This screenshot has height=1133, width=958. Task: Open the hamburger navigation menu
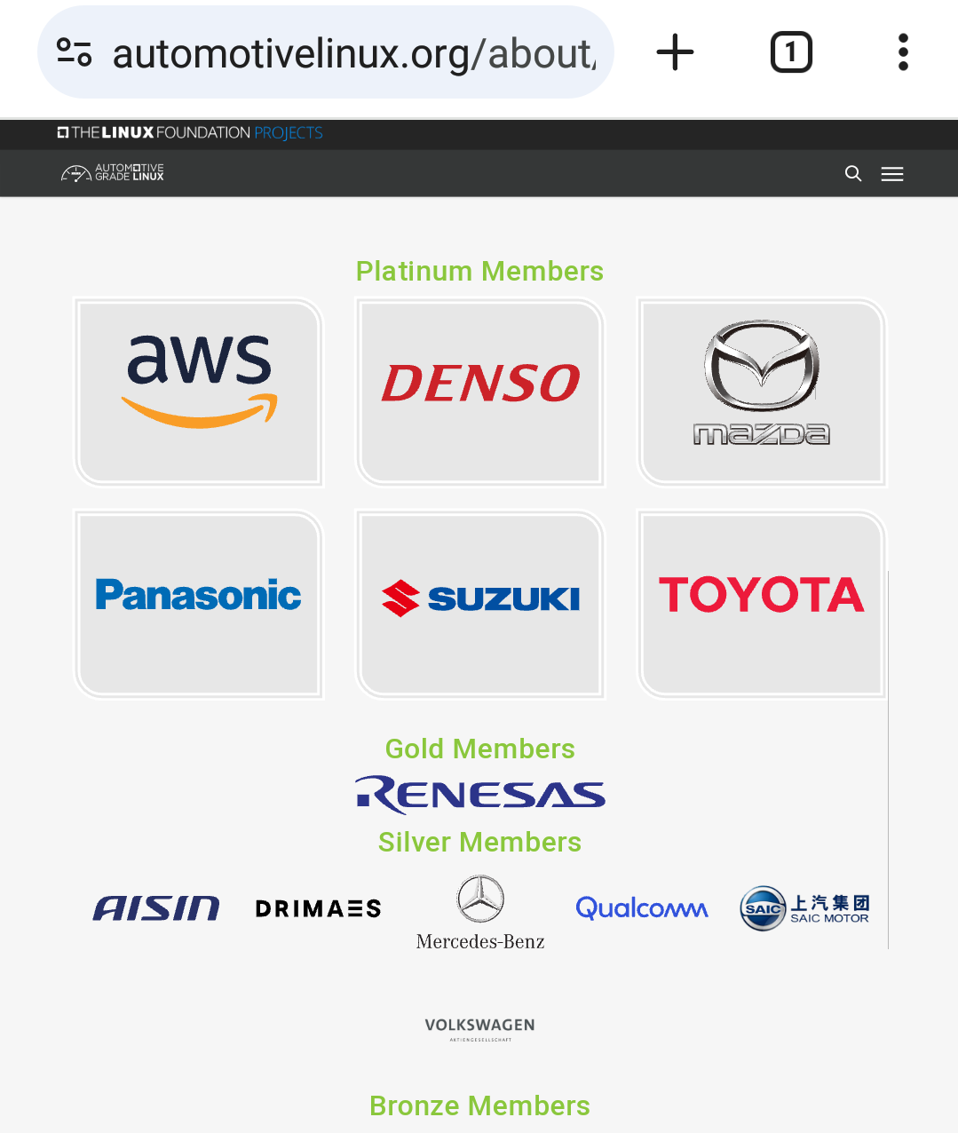tap(892, 174)
